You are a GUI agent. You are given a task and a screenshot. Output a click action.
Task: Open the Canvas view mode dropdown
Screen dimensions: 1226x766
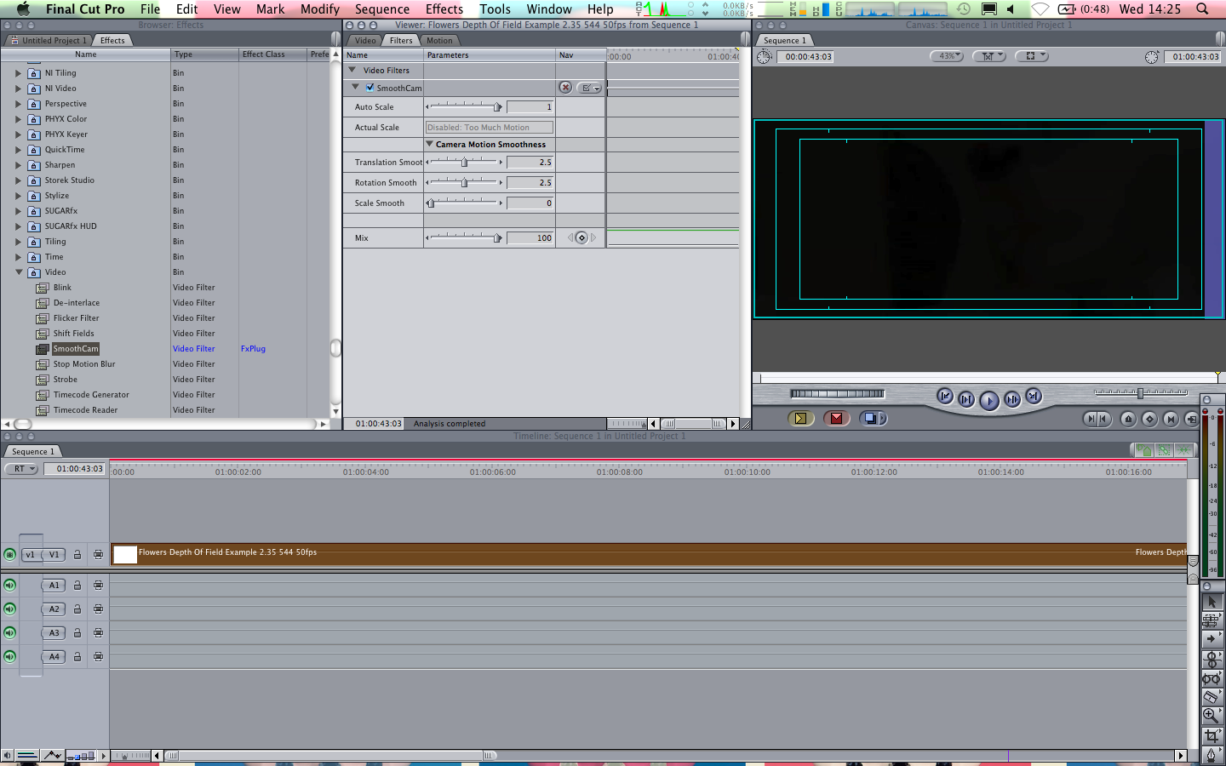tap(989, 56)
